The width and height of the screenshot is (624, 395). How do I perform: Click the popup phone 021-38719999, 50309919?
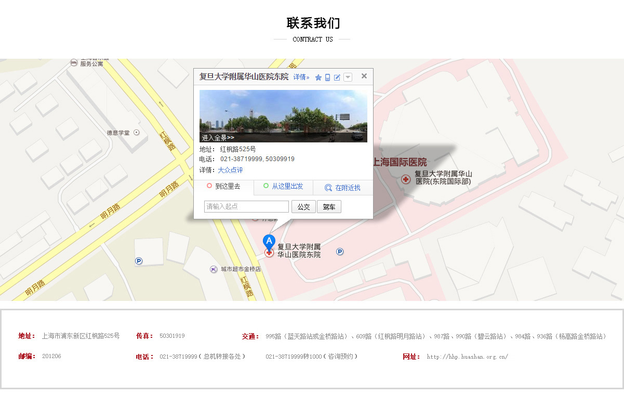[257, 159]
